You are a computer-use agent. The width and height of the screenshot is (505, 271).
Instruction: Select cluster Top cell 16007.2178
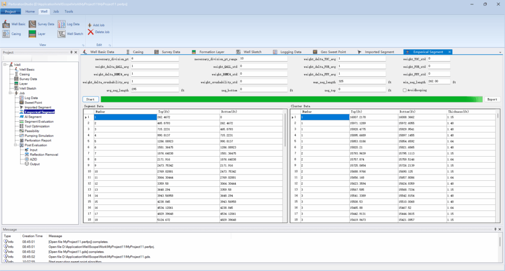373,117
